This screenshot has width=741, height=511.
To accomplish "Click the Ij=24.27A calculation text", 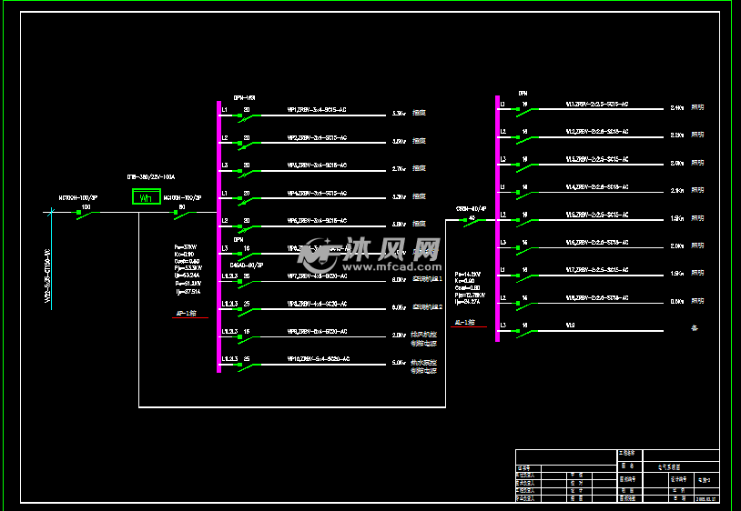I will point(467,302).
